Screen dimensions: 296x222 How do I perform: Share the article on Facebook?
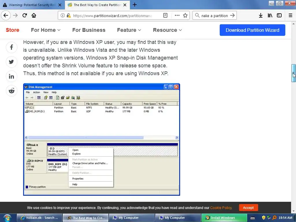(12, 47)
